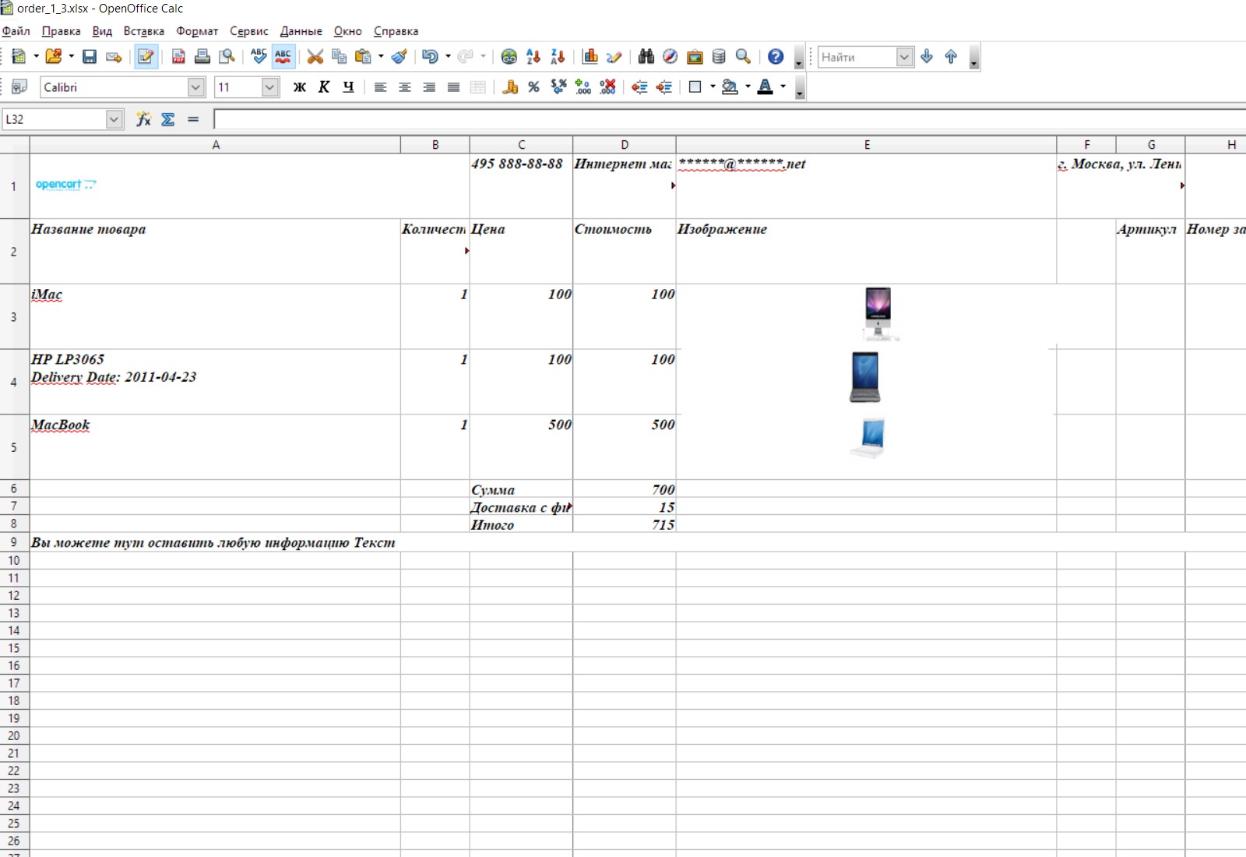Viewport: 1246px width, 857px height.
Task: Open Find & Replace binoculars icon
Action: 646,57
